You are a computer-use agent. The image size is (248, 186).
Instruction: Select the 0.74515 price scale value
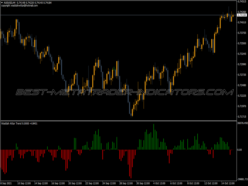click(242, 1)
